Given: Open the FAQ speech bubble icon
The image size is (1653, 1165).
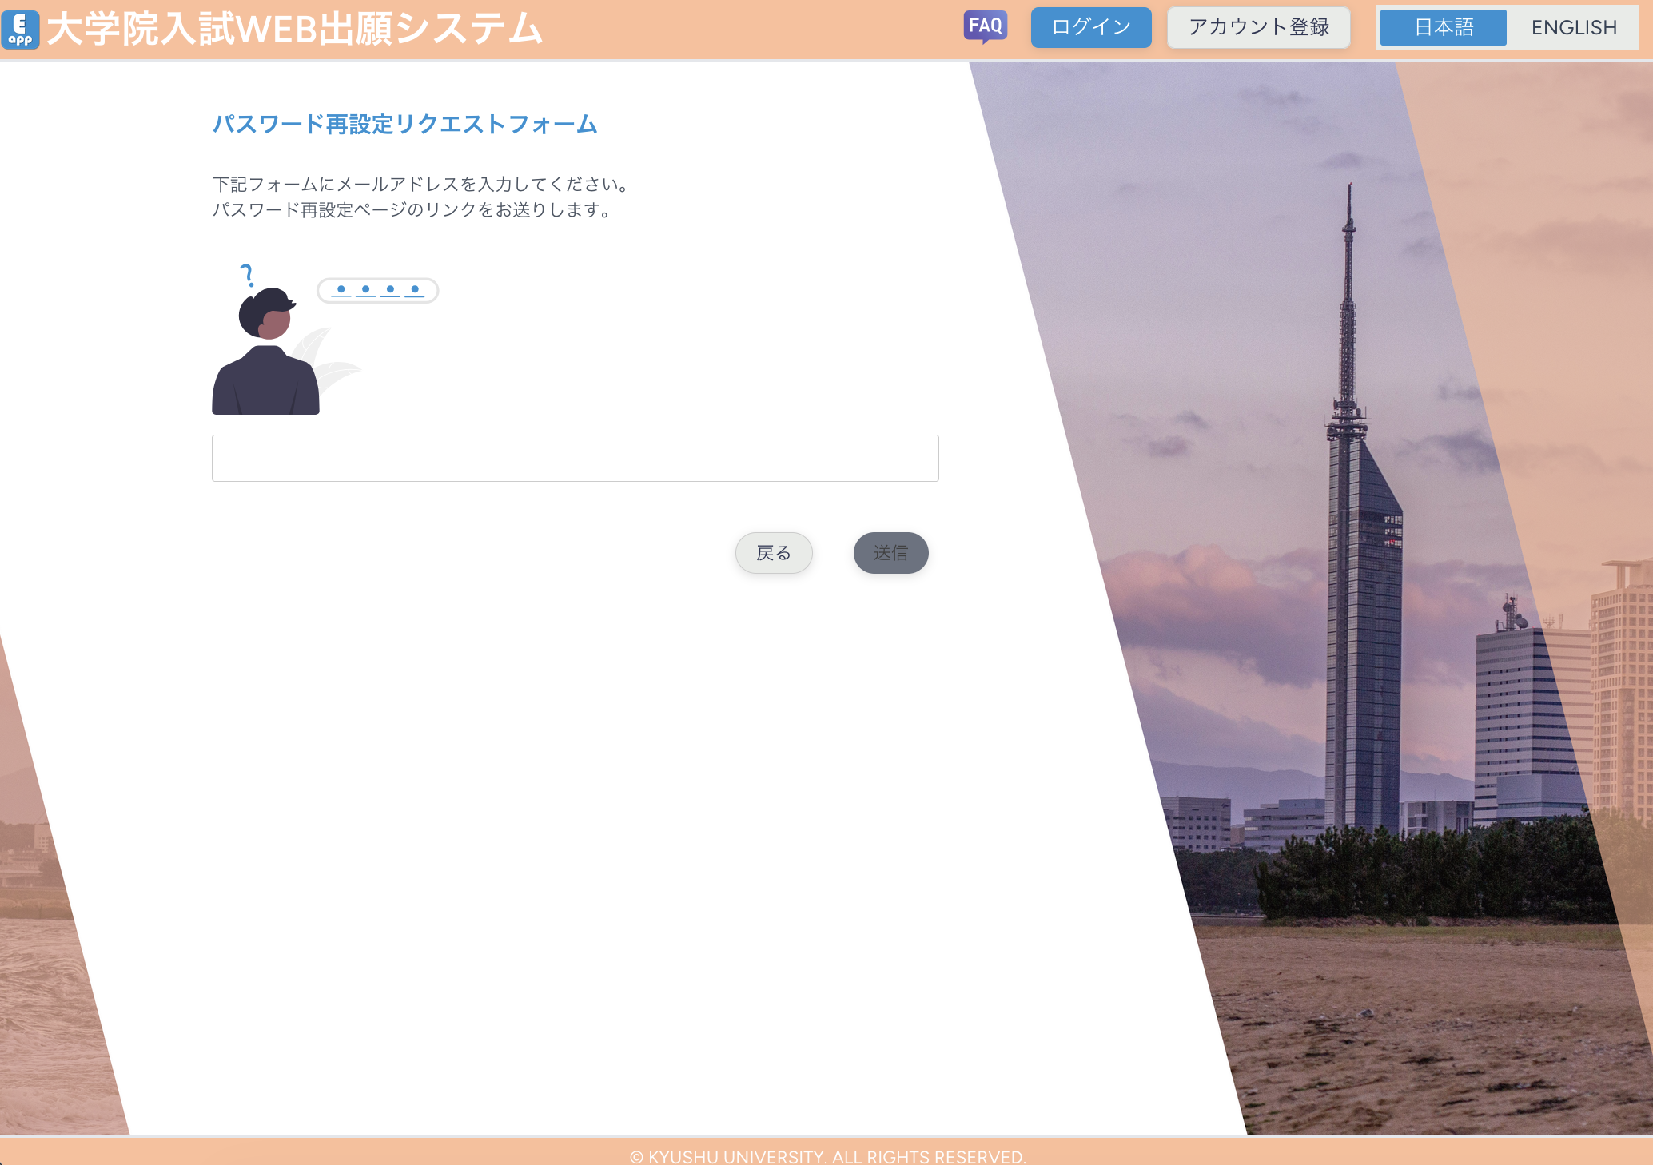Looking at the screenshot, I should (x=985, y=26).
